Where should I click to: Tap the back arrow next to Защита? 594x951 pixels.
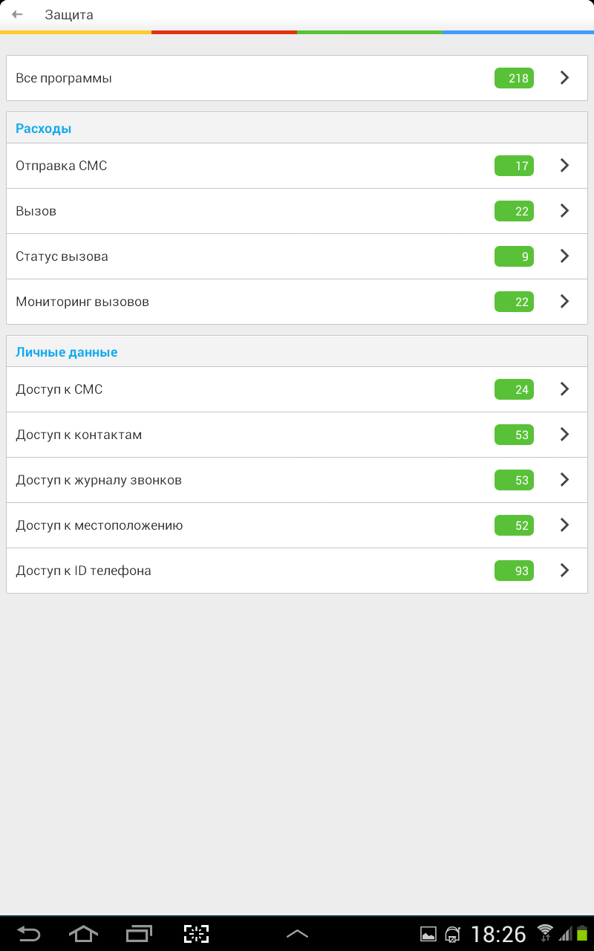point(17,14)
